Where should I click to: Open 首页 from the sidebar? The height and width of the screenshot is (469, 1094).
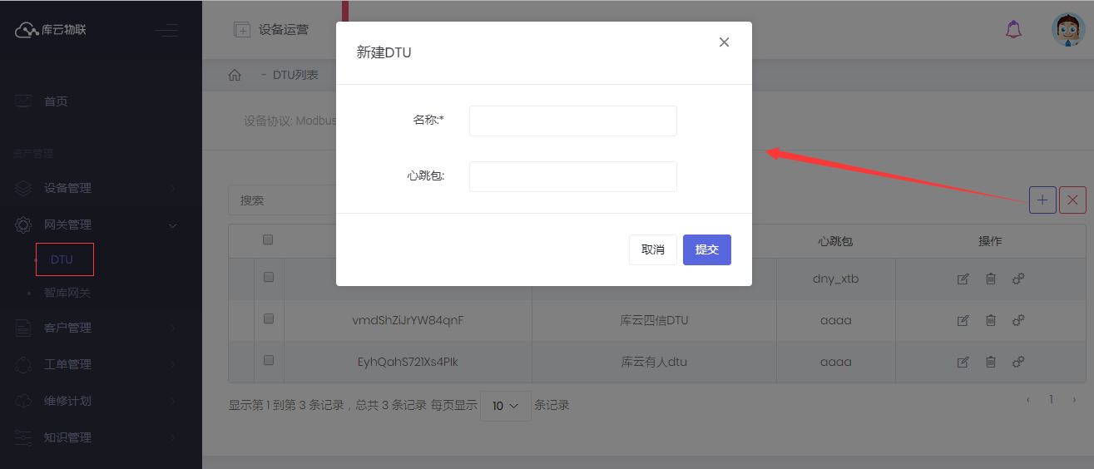click(56, 101)
